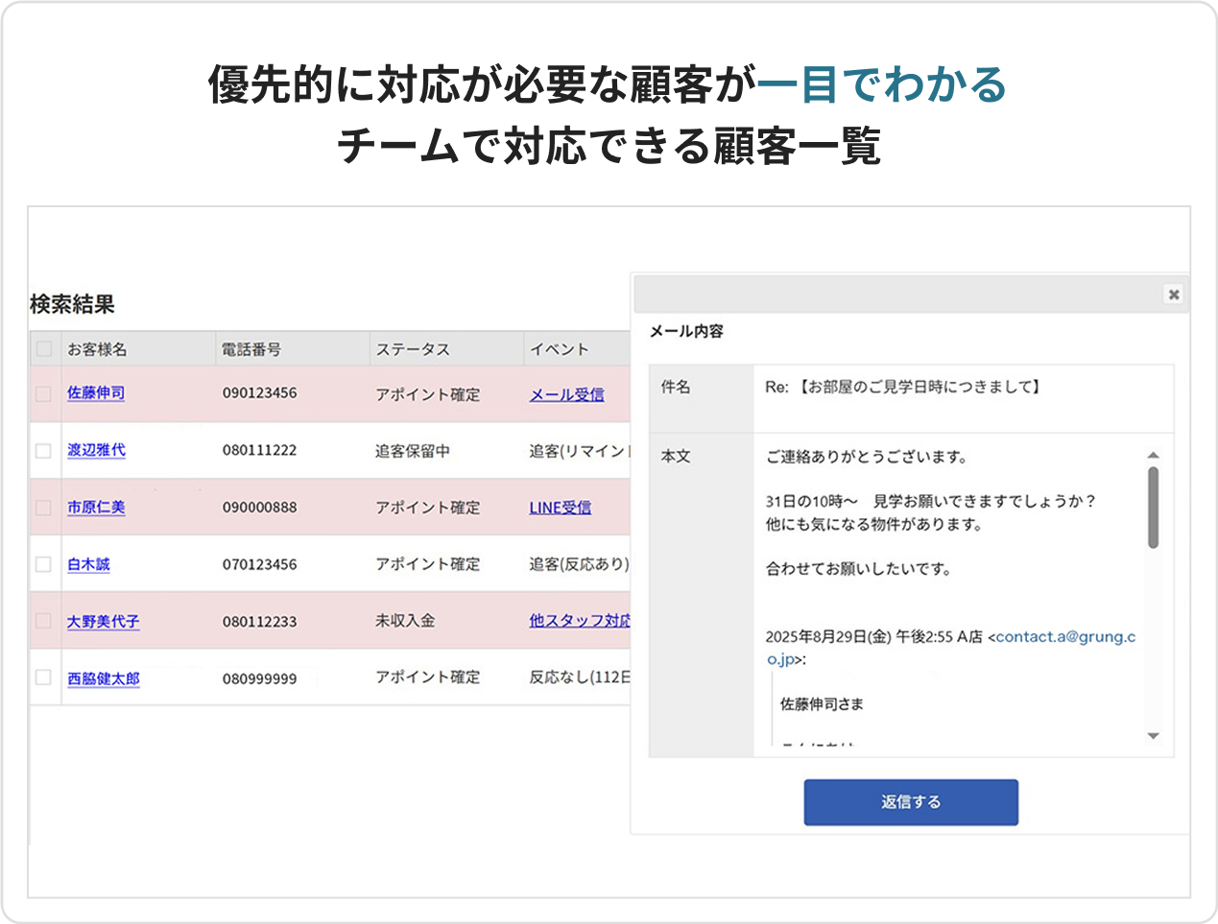Screen dimensions: 1218x924
Task: Check the checkbox for 佐藤伸司
Action: tap(44, 393)
